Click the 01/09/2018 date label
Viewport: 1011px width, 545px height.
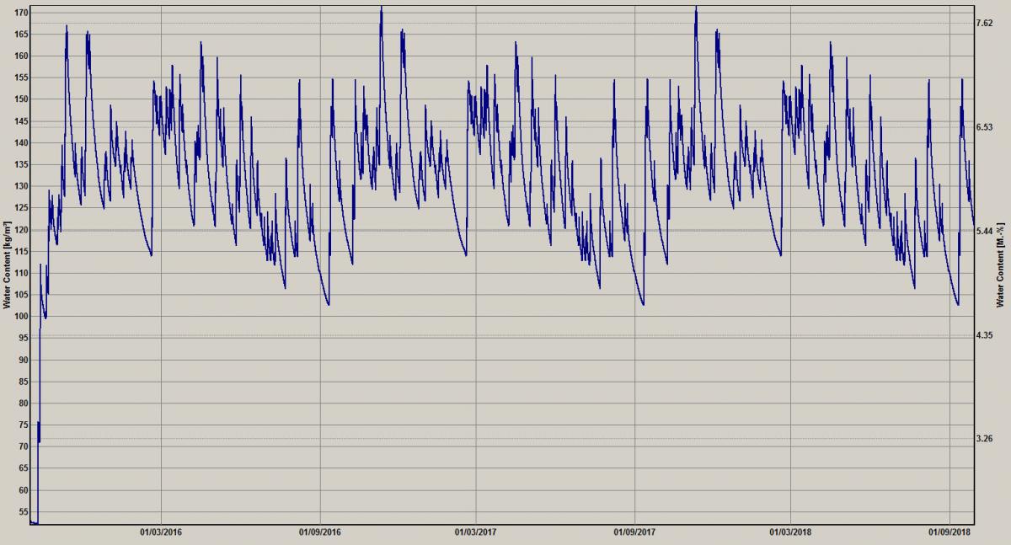(949, 532)
